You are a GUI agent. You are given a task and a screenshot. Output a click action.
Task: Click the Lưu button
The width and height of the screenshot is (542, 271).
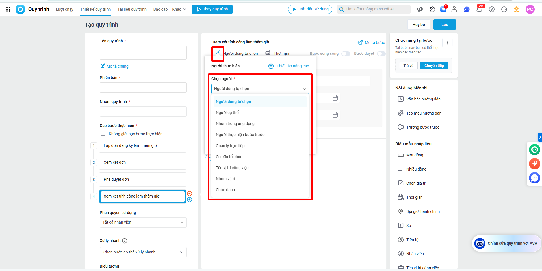(x=445, y=25)
